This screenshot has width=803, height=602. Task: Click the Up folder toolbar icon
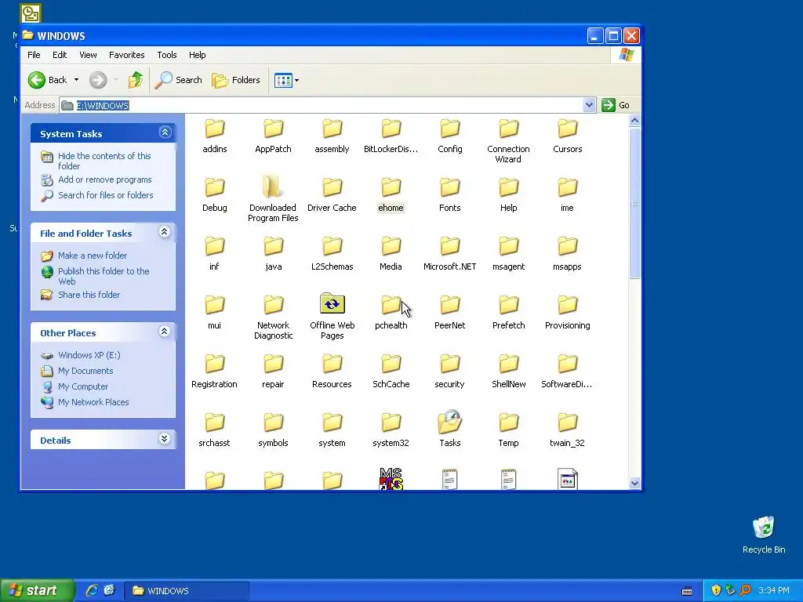point(136,80)
